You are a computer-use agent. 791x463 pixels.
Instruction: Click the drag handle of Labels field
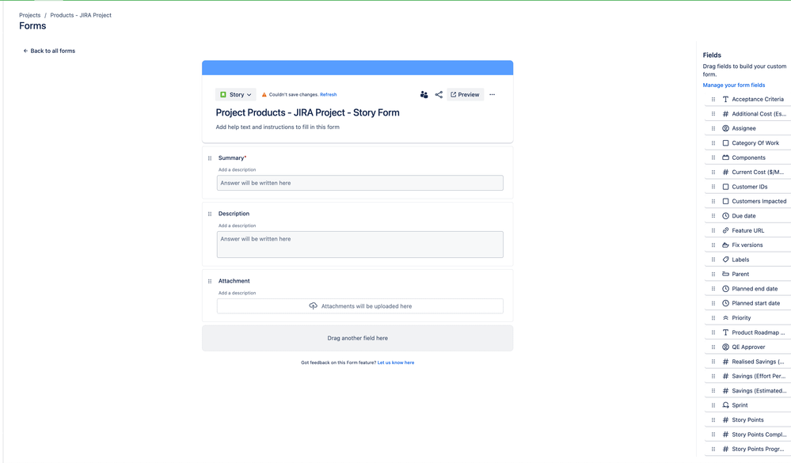tap(713, 260)
